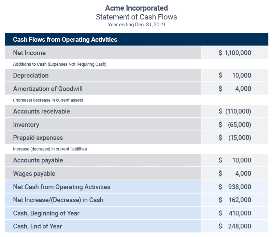Viewport: 273px width, 237px height.
Task: Select the Inventory row label
Action: click(26, 125)
